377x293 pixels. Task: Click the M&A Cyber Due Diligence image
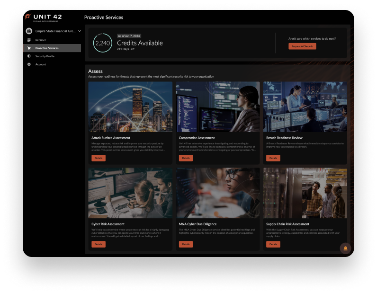[x=218, y=193]
